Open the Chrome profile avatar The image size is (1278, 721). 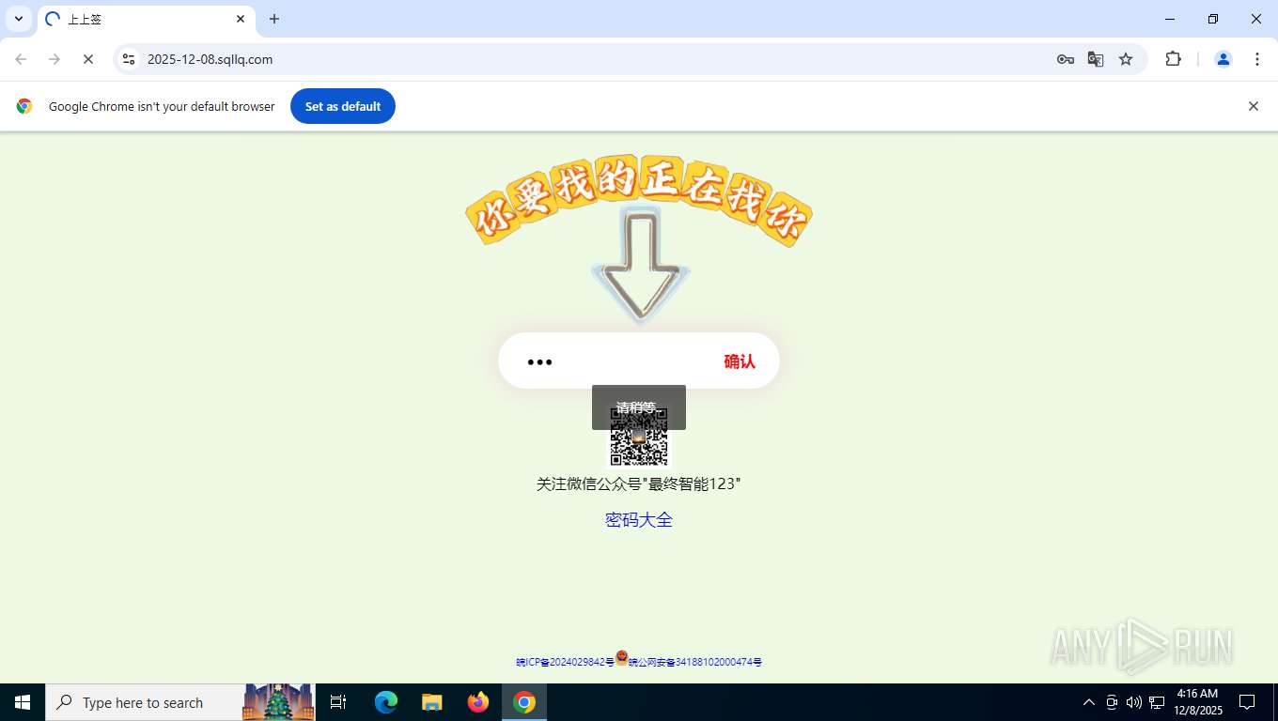(1223, 59)
